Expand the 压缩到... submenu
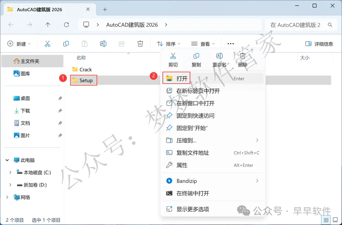 click(257, 140)
